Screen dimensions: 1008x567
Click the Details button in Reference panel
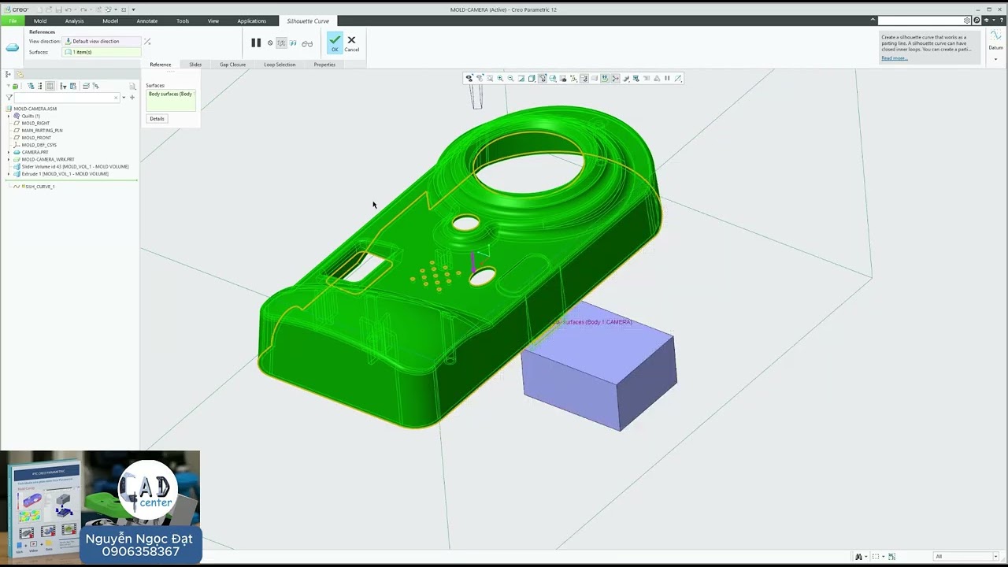[157, 119]
